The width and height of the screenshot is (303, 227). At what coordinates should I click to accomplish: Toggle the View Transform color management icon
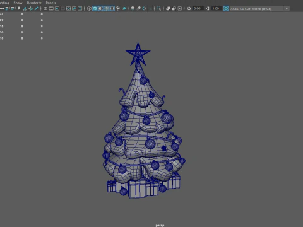(x=226, y=8)
